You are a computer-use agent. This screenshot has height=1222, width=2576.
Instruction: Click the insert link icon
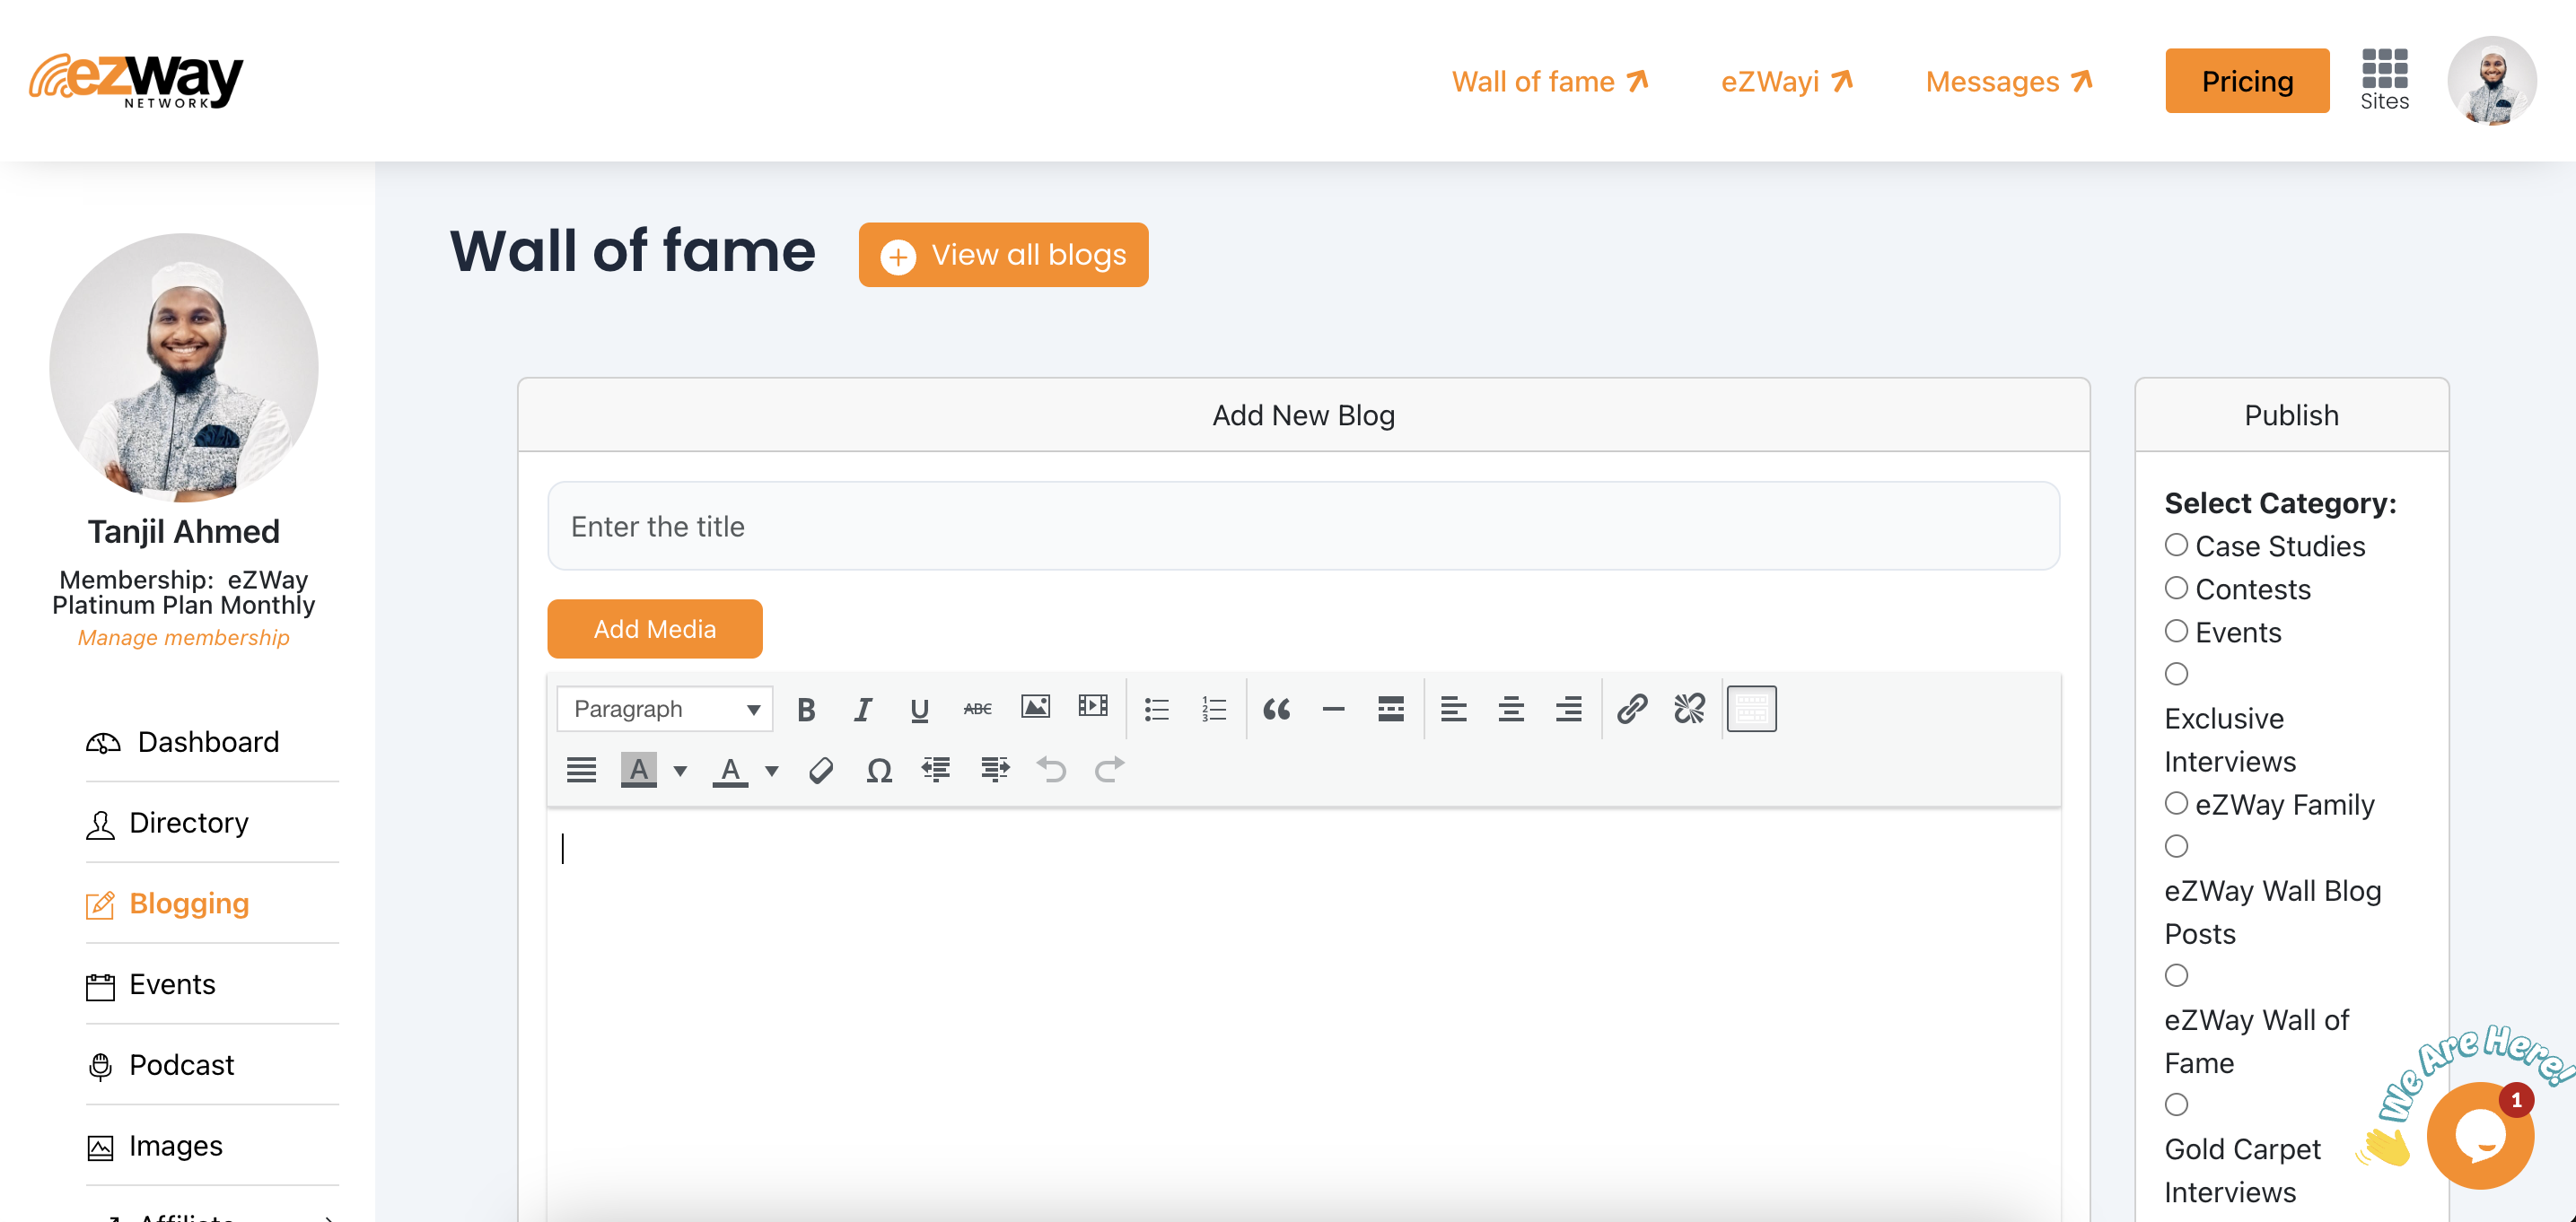[x=1631, y=709]
